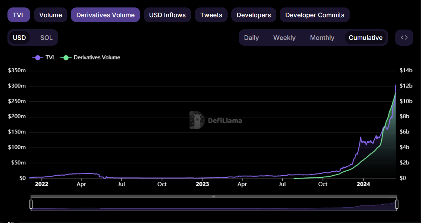This screenshot has height=223, width=421.
Task: Click the DefiLlama watermark logo
Action: (x=216, y=120)
